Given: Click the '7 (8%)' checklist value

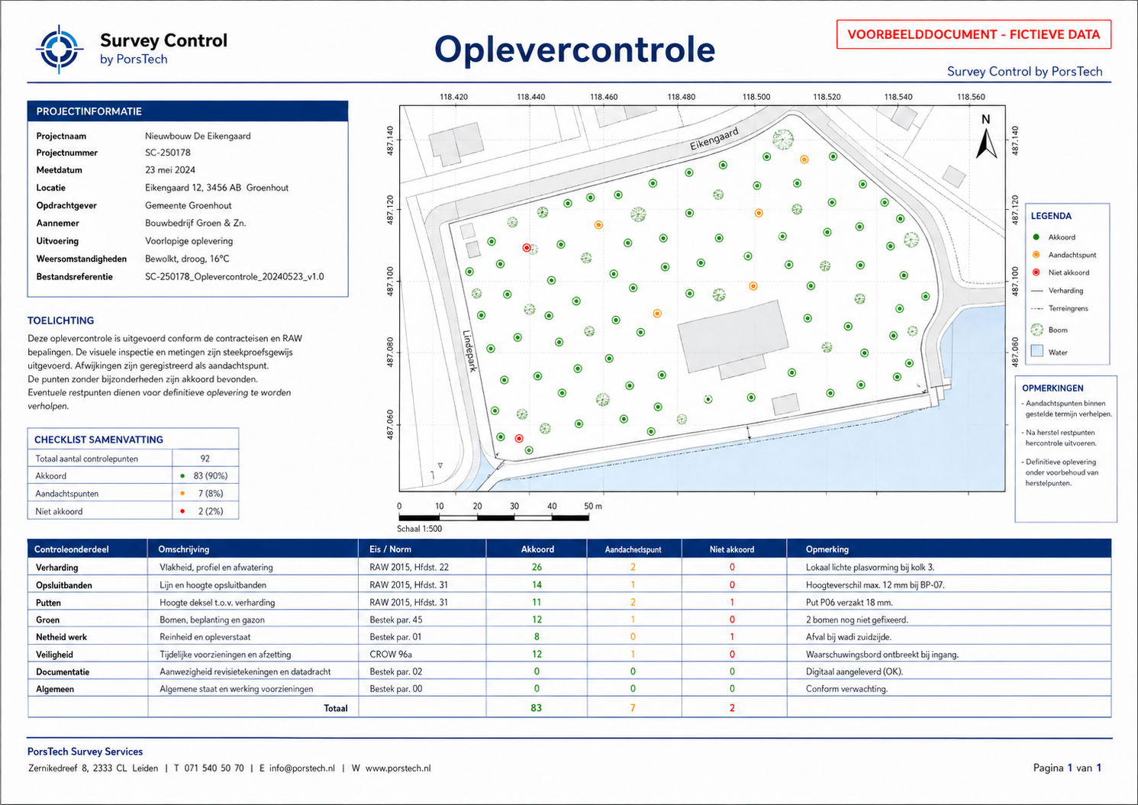Looking at the screenshot, I should tap(211, 494).
